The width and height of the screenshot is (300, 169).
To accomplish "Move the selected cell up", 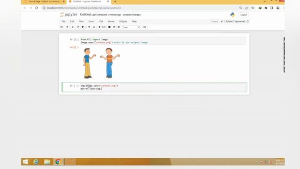I will 89,27.
